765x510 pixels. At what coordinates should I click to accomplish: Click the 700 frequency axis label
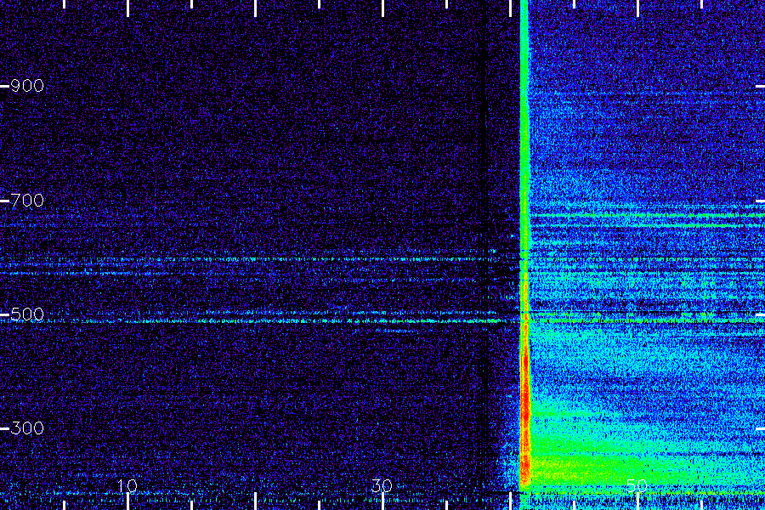[x=27, y=200]
